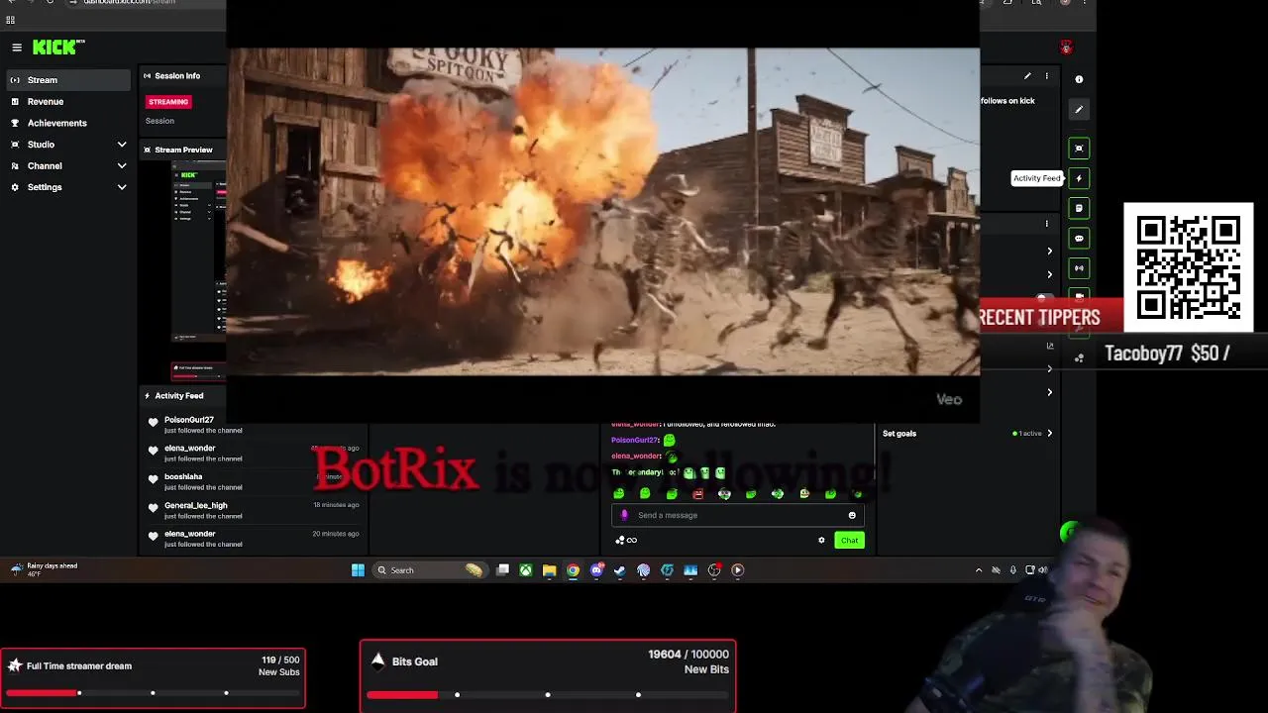Click the Bits Goal progress bar
The height and width of the screenshot is (713, 1268).
[x=548, y=694]
